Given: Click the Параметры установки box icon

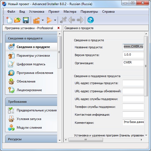Looking at the screenshot, I should pyautogui.click(x=11, y=56).
